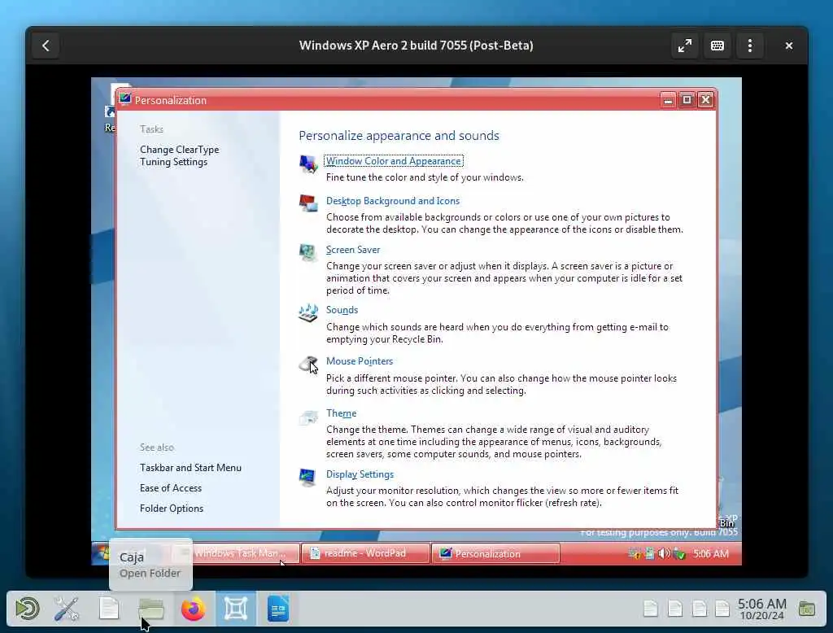Select the Boxes virtual machine panel icon
The image size is (833, 633).
coord(236,609)
